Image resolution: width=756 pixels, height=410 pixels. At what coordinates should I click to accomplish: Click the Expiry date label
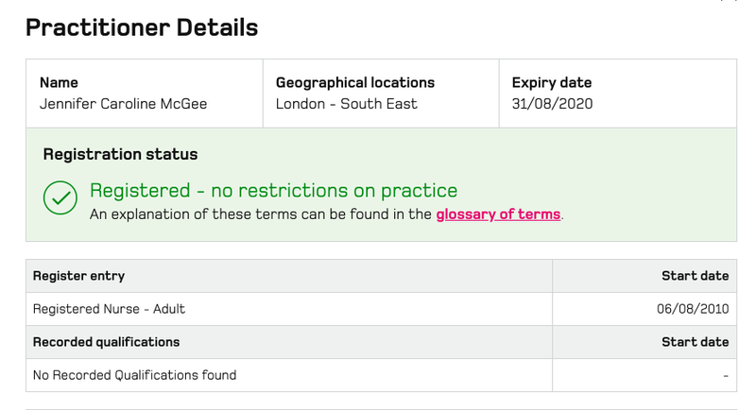pyautogui.click(x=552, y=83)
